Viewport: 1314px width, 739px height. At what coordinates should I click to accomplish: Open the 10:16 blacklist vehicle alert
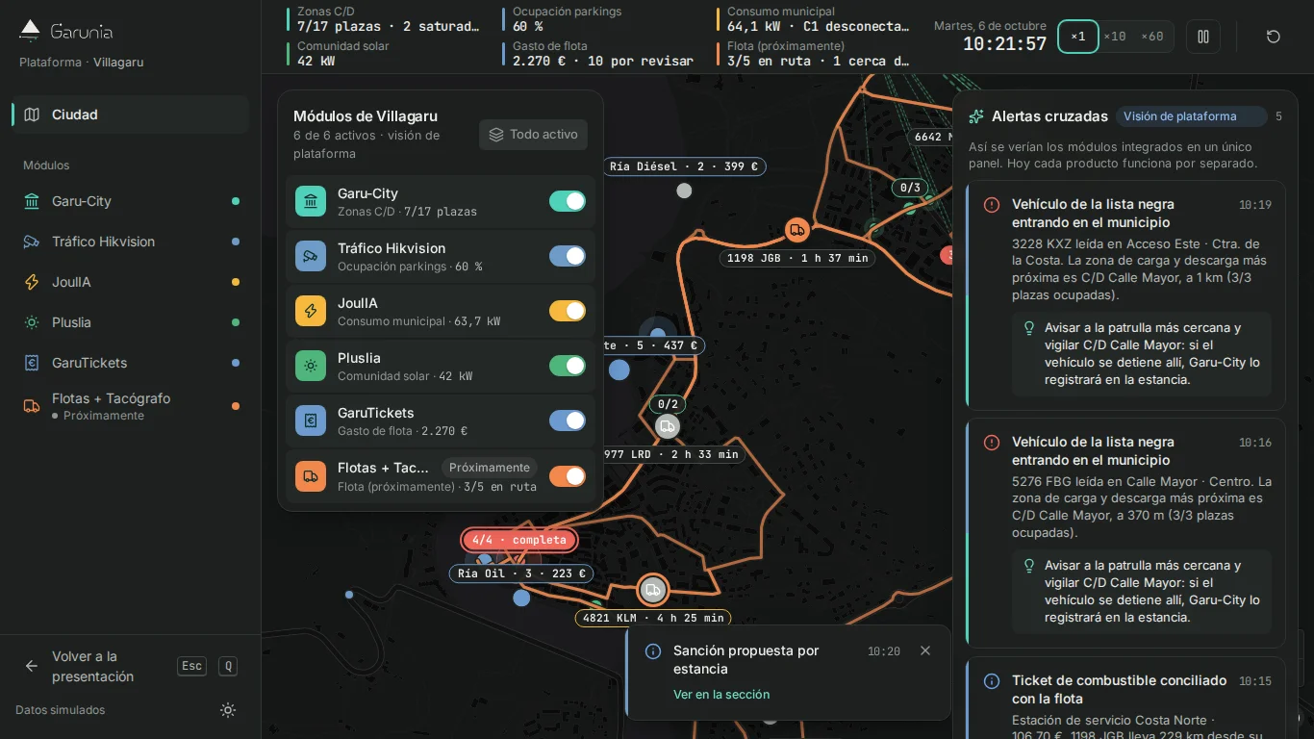click(x=1125, y=533)
